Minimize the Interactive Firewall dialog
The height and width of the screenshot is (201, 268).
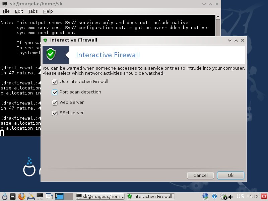pos(230,40)
